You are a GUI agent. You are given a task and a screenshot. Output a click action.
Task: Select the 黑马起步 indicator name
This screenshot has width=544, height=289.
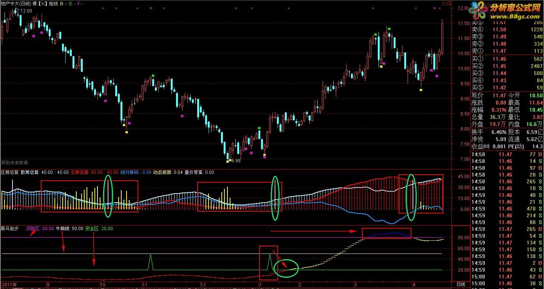9,228
